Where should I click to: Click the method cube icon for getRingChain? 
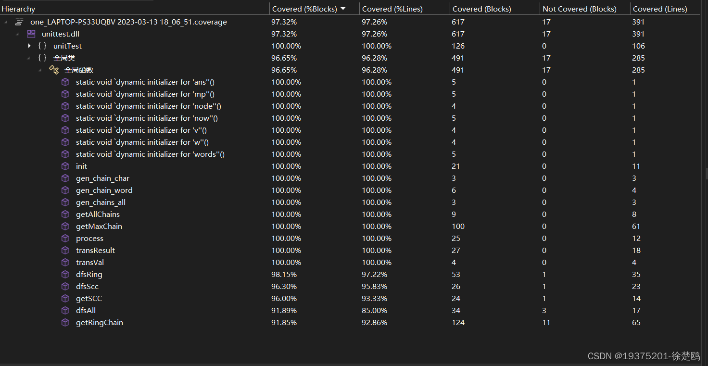coord(65,323)
